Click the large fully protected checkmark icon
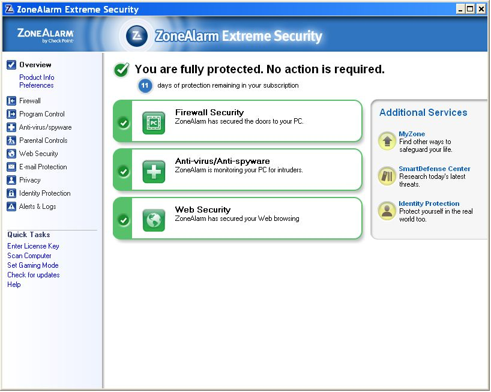 click(x=121, y=70)
